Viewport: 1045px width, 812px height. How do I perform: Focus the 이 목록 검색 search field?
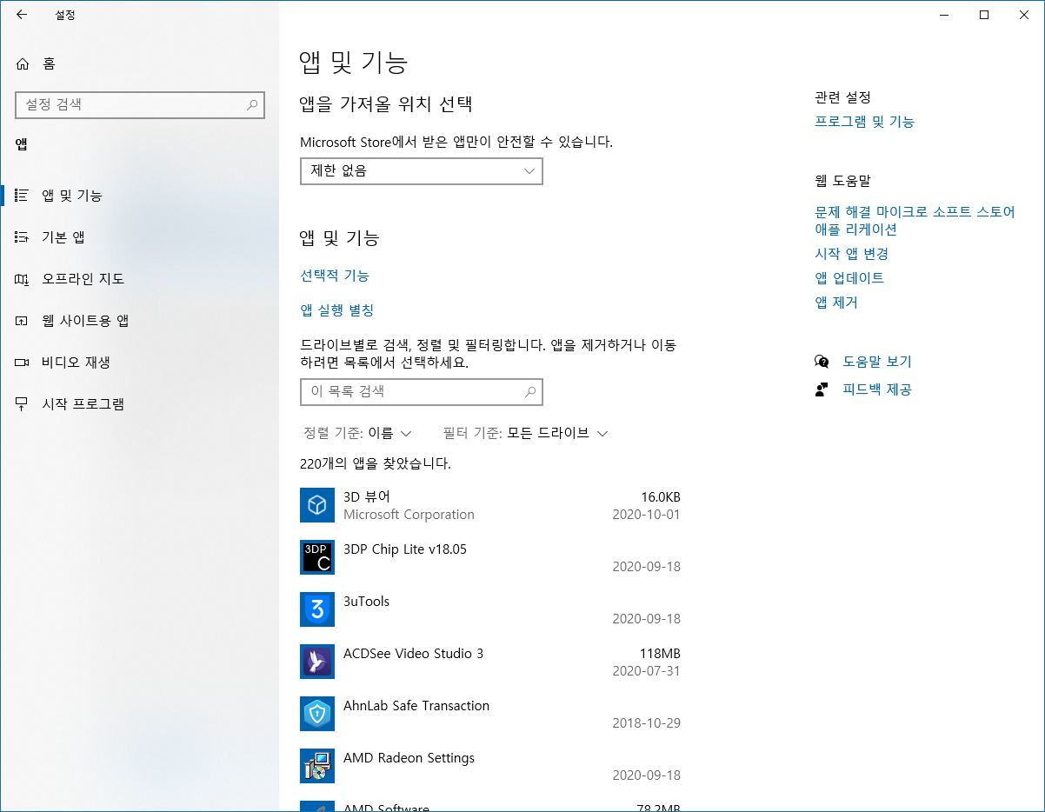422,392
